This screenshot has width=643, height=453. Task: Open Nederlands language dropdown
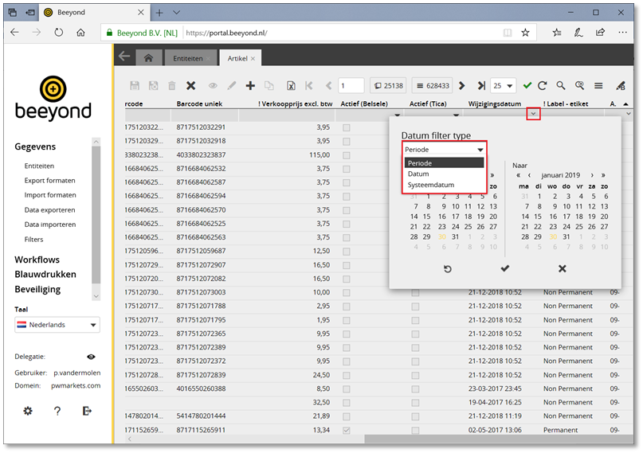57,325
